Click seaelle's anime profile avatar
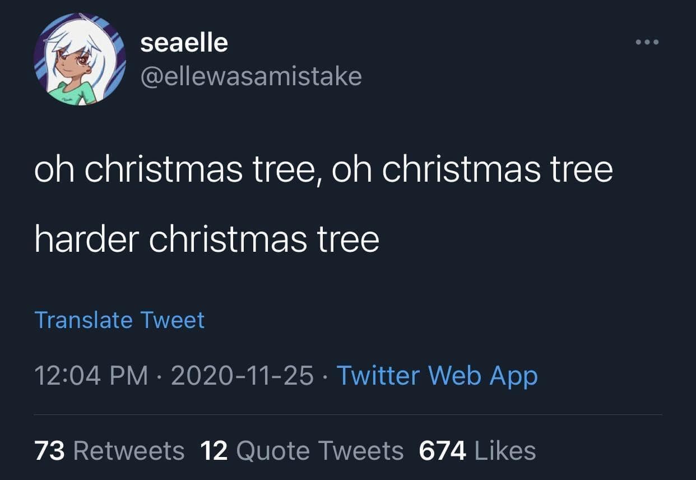 pos(79,59)
